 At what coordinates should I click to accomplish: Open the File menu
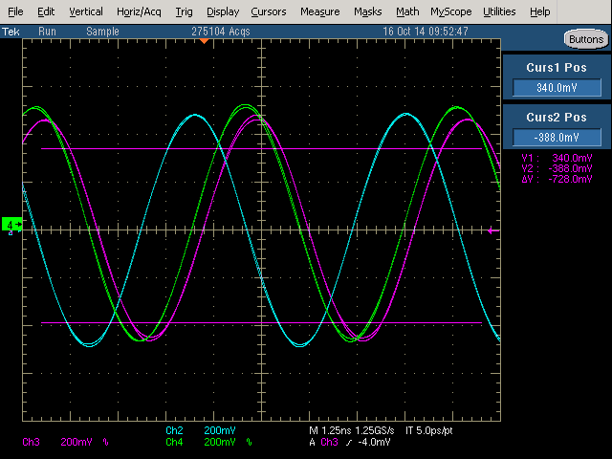(15, 11)
